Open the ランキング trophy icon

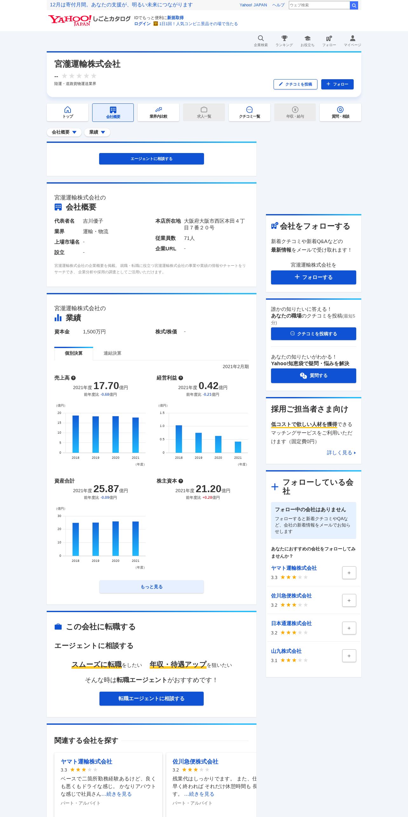pyautogui.click(x=284, y=41)
